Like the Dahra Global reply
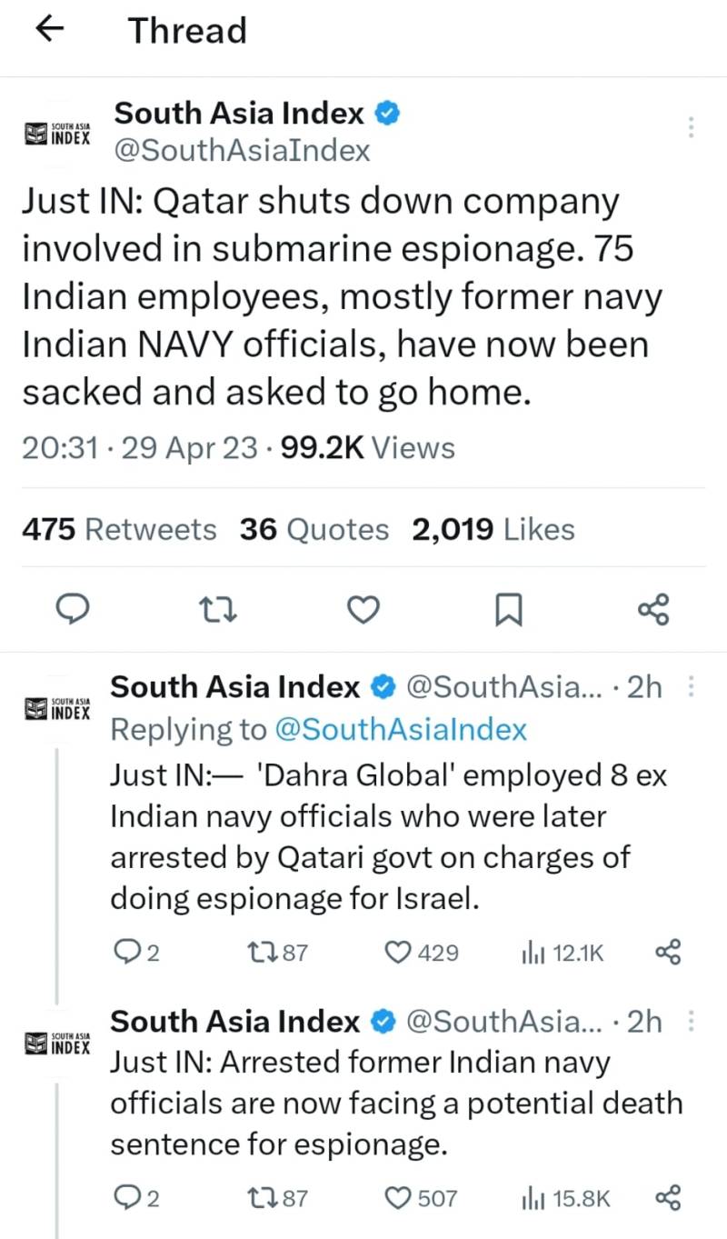 pyautogui.click(x=422, y=953)
